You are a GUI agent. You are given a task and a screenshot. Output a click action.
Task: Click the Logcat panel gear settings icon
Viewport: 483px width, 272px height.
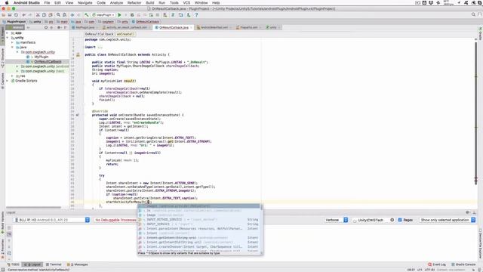click(468, 212)
